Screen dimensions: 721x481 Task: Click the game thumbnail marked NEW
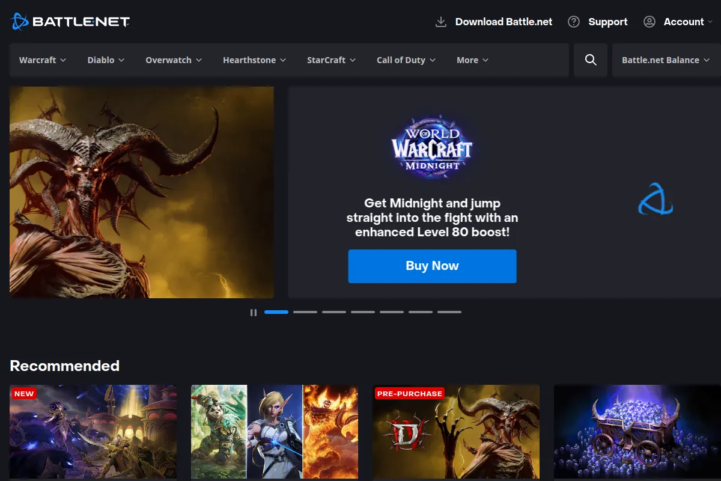pyautogui.click(x=93, y=432)
